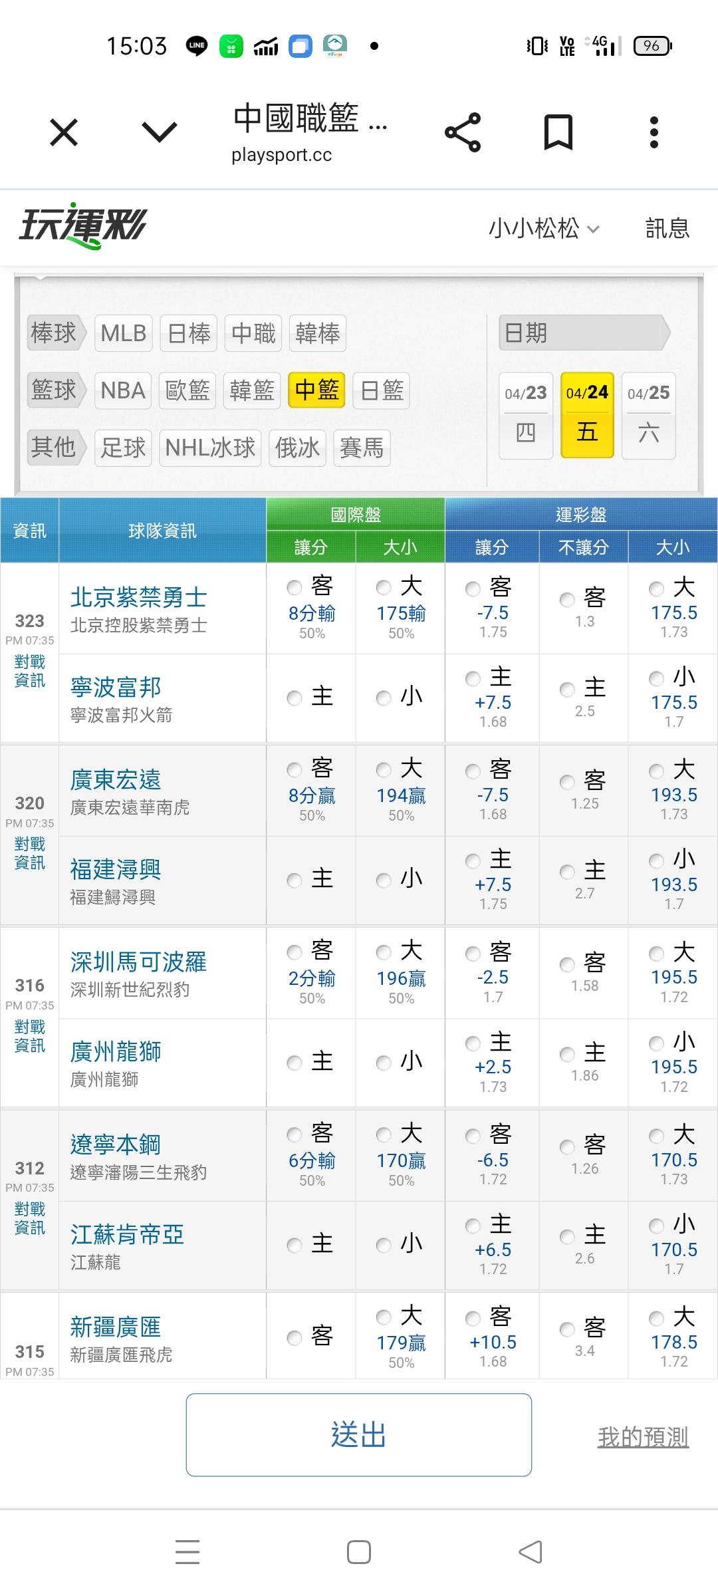Tap the share icon in browser bar
The height and width of the screenshot is (1596, 718).
click(463, 132)
